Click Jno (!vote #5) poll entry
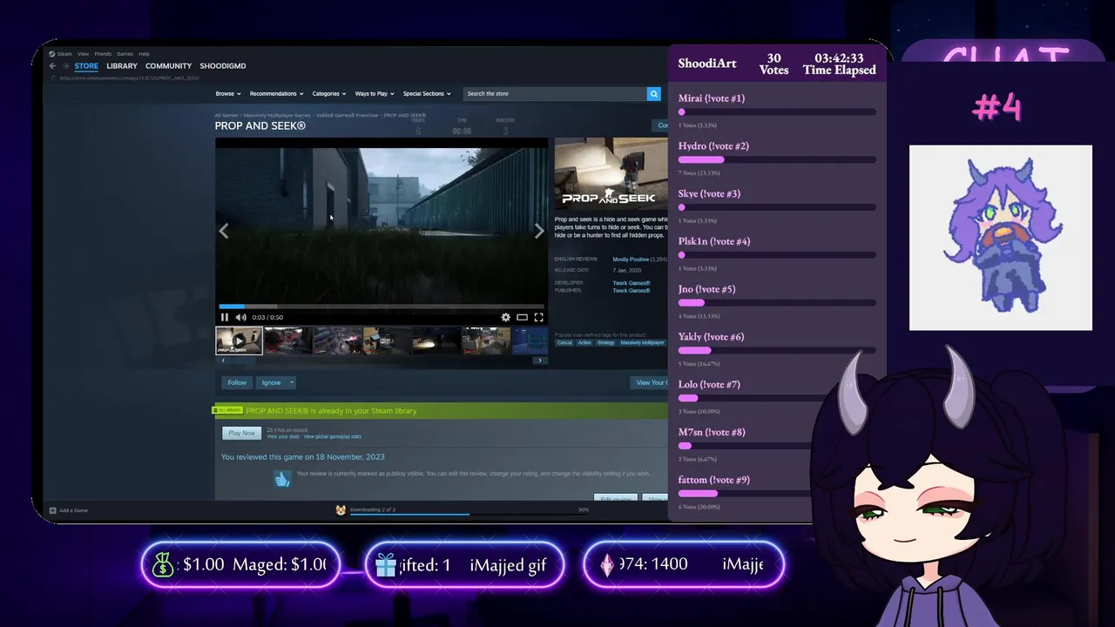Image resolution: width=1115 pixels, height=627 pixels. 776,302
